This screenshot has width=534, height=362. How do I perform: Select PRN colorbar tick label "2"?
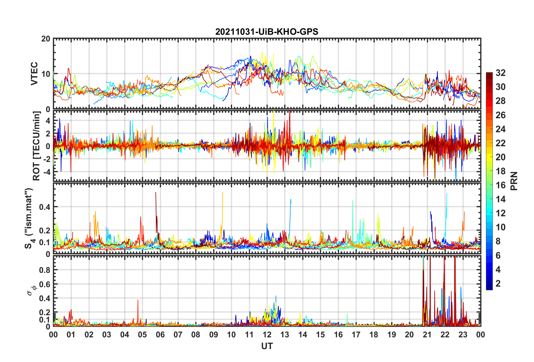point(498,284)
